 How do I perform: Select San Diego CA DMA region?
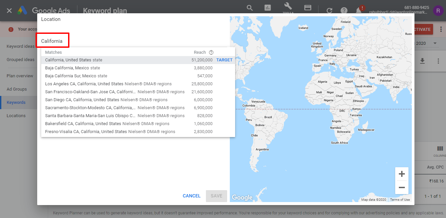(138, 100)
